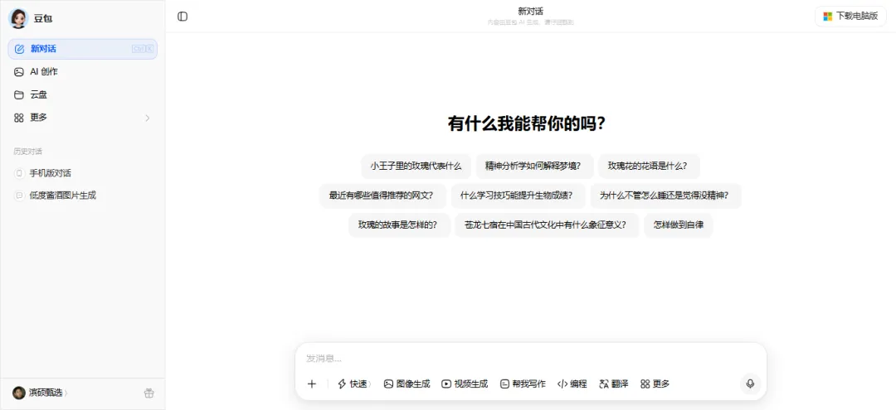
Task: Click the 下载电脑版 button
Action: click(x=850, y=17)
